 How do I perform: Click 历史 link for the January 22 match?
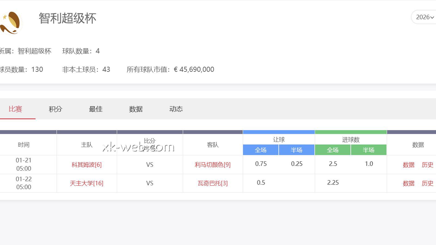pyautogui.click(x=428, y=183)
